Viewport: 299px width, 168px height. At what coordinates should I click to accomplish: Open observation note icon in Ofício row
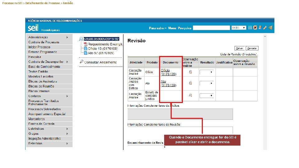(x=190, y=72)
